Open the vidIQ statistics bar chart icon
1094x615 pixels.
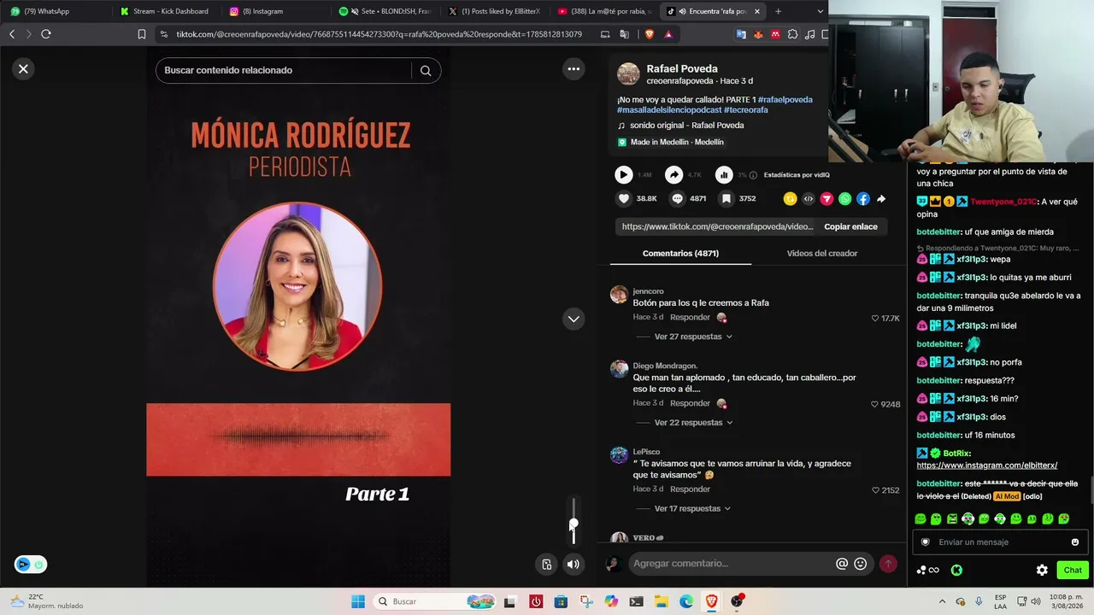click(724, 175)
